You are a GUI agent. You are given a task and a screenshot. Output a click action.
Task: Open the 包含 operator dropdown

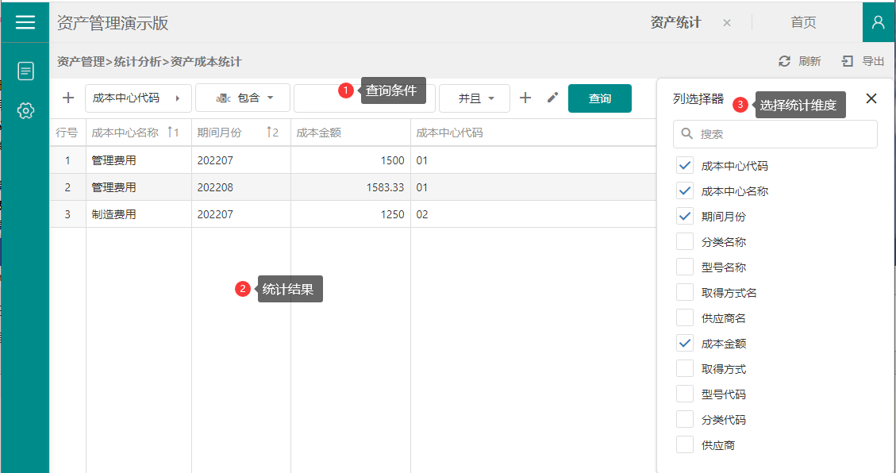(x=243, y=98)
